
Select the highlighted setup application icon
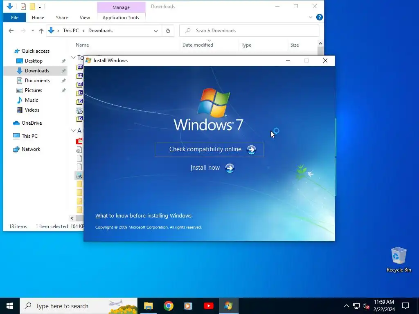79,175
